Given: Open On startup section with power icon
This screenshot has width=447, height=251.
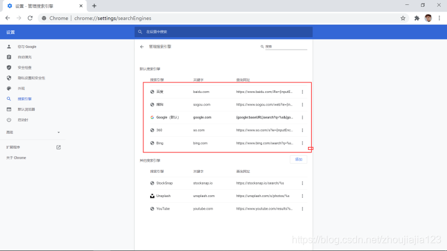Looking at the screenshot, I should point(23,120).
